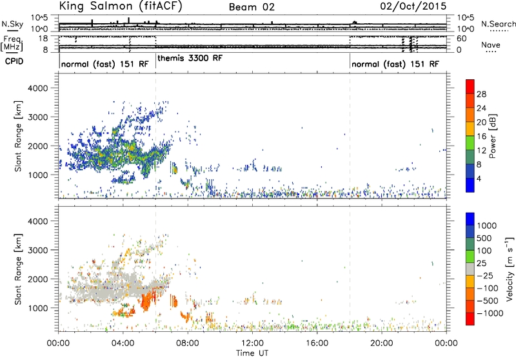Click the '04:00' time axis tick label
This screenshot has height=357, width=516.
coord(123,343)
